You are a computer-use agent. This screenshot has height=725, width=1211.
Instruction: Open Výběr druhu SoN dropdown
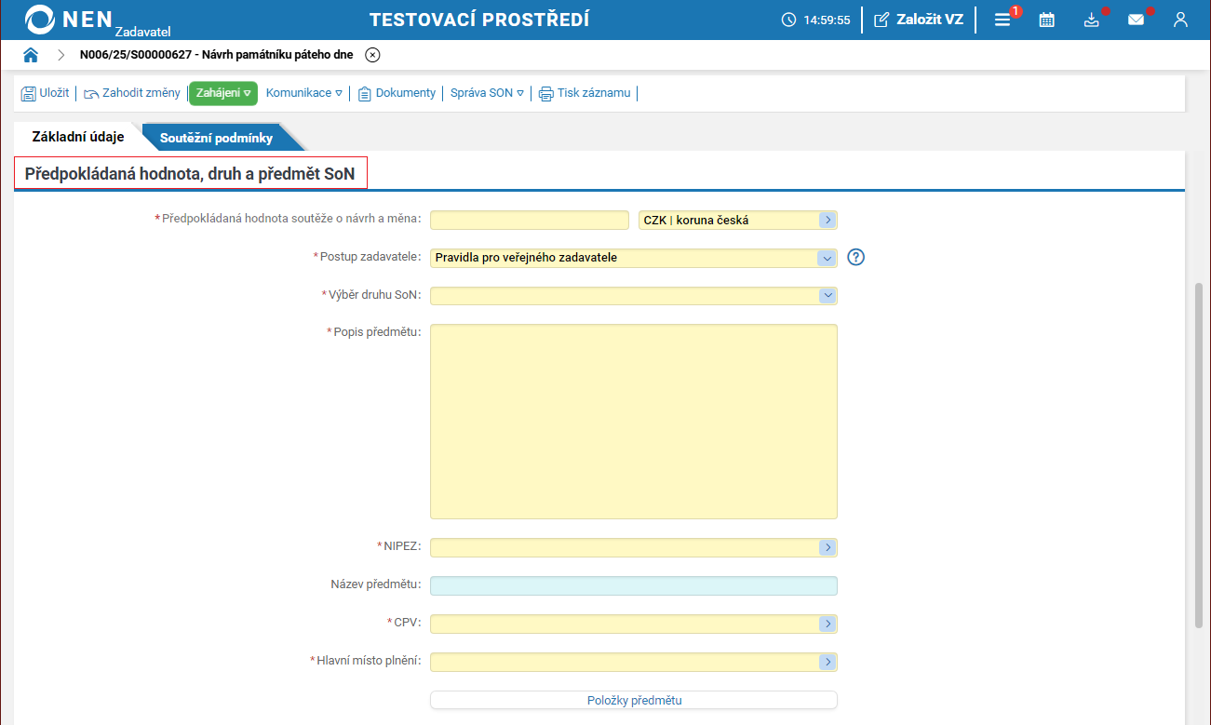633,295
